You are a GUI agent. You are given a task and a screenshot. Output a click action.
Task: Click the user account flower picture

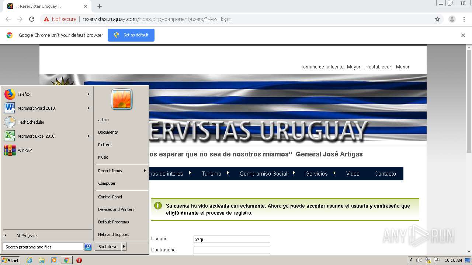click(122, 99)
